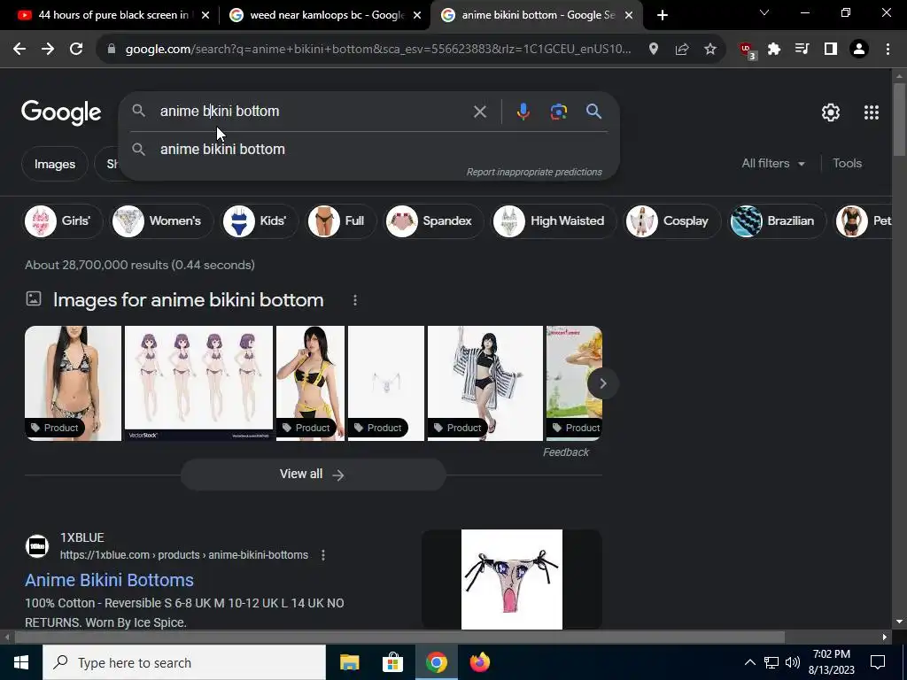Close the YouTube black screen tab
This screenshot has height=680, width=907.
pos(205,15)
